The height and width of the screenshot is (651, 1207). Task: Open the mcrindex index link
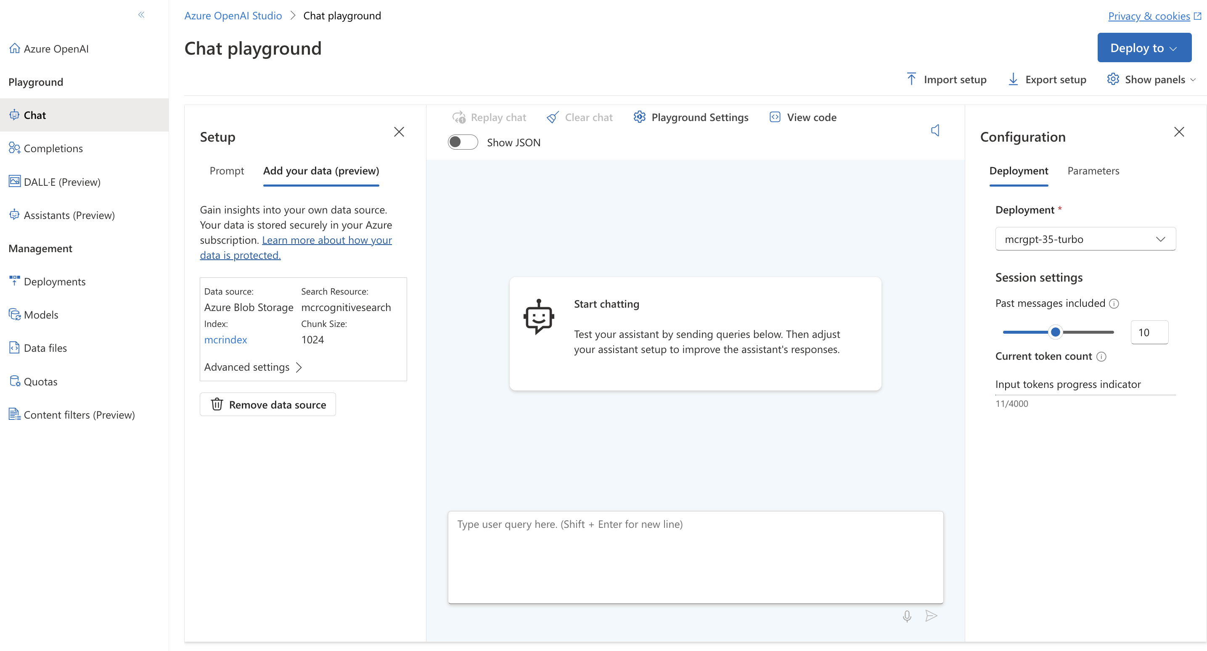[225, 340]
